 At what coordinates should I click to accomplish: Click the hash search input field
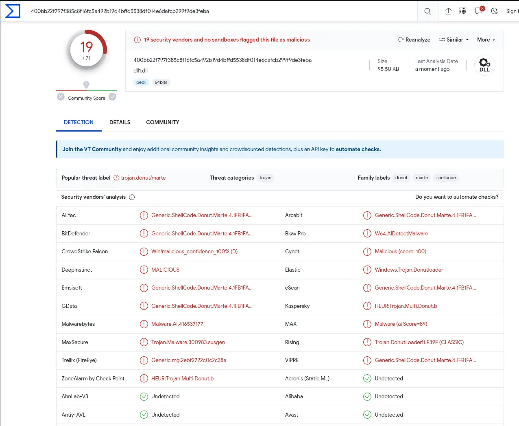pyautogui.click(x=220, y=11)
